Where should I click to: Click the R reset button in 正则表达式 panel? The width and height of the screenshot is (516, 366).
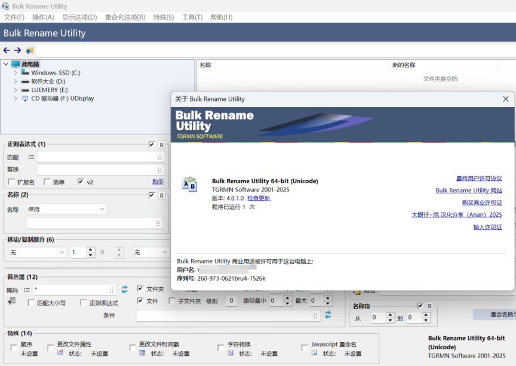[161, 144]
